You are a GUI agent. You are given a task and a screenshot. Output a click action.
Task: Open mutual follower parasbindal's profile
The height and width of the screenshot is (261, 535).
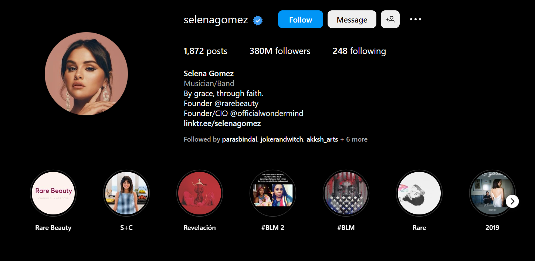pyautogui.click(x=240, y=139)
